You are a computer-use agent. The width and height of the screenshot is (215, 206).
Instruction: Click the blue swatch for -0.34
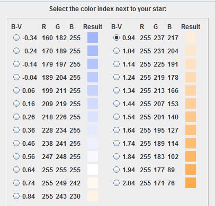(93, 38)
